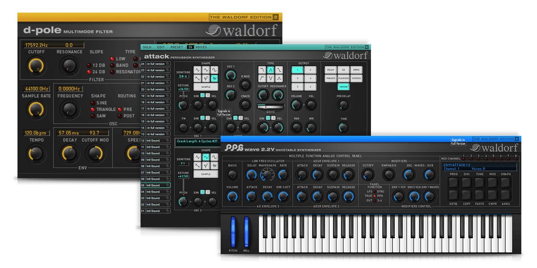537x268 pixels.
Task: Open the SOLO menu in attack
Action: click(x=147, y=47)
